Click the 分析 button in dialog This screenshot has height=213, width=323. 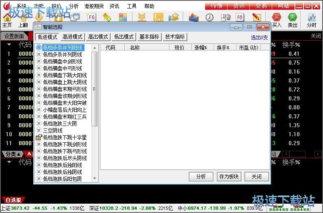coord(201,176)
